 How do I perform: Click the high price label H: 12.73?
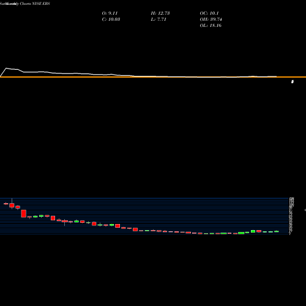pos(160,13)
